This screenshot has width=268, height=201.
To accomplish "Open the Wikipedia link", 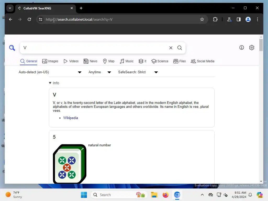I will pos(71,118).
